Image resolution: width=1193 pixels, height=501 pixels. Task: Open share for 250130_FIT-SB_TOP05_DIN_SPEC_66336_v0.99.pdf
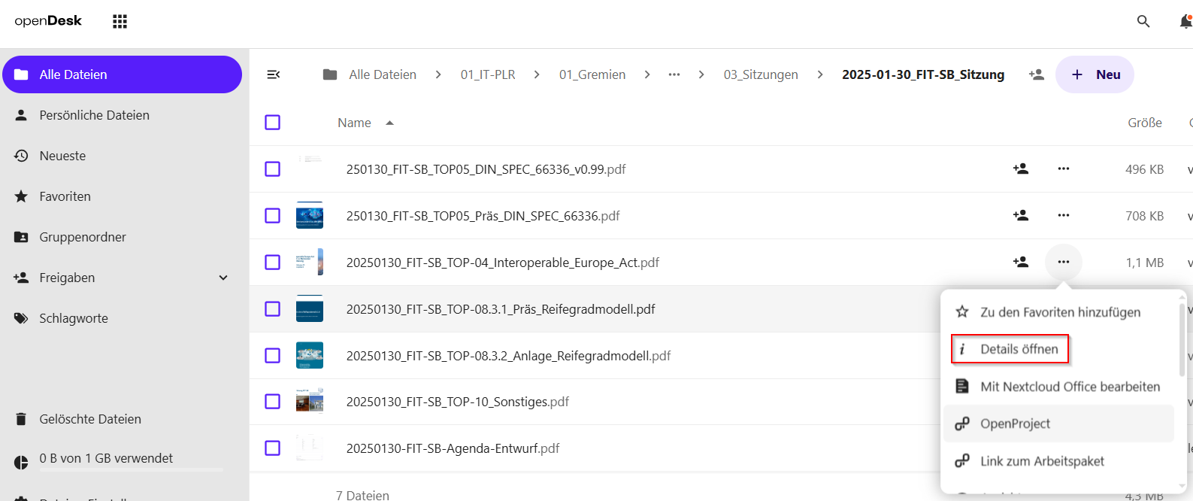click(1021, 169)
